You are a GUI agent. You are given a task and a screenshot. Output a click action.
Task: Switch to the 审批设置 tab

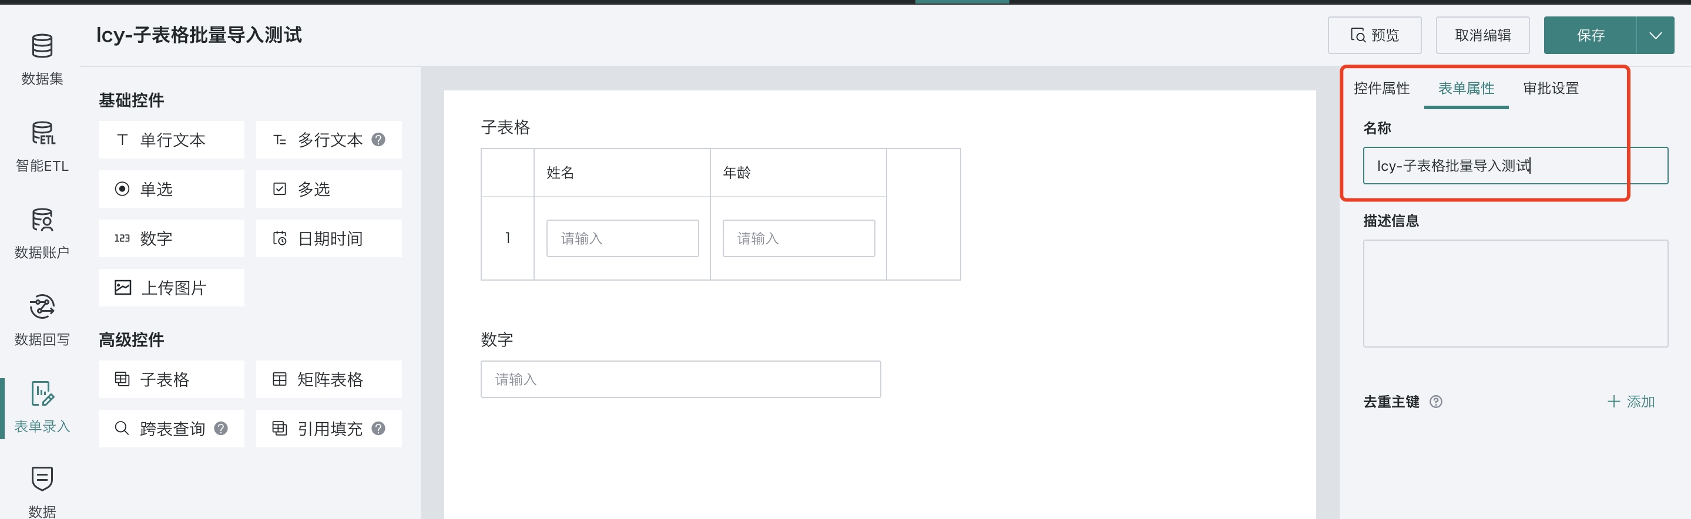pos(1551,88)
